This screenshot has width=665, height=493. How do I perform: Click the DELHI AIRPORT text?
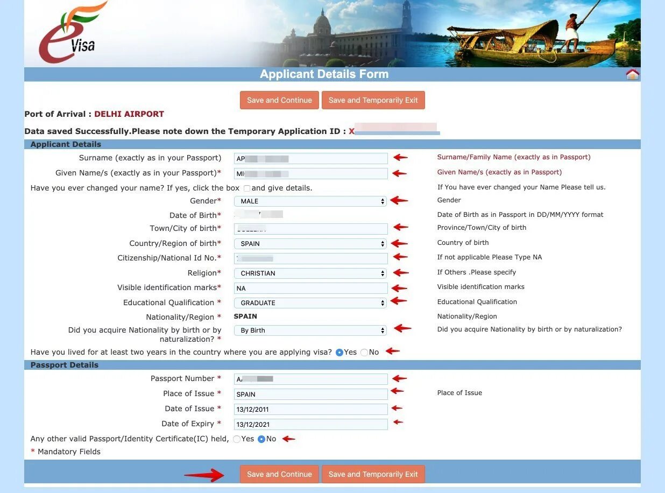tap(129, 114)
